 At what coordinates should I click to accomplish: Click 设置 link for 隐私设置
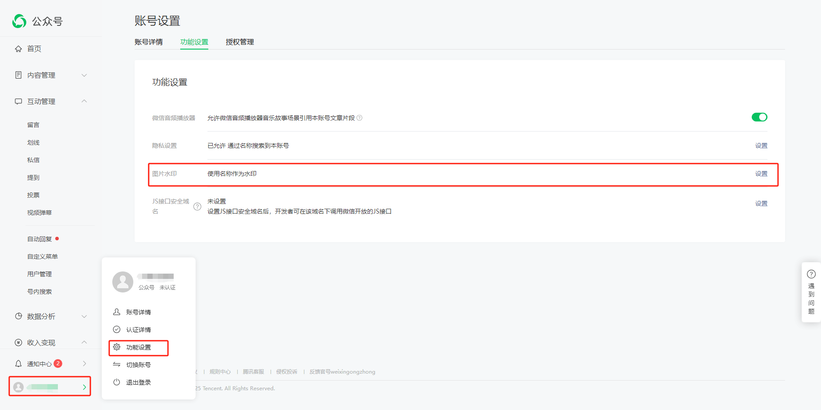click(761, 146)
